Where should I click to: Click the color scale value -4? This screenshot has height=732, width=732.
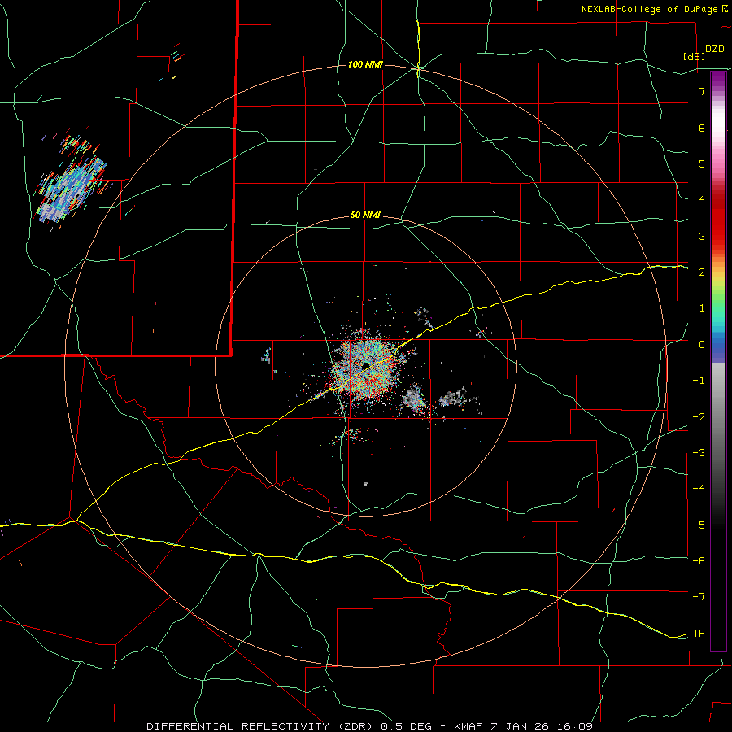pyautogui.click(x=699, y=489)
